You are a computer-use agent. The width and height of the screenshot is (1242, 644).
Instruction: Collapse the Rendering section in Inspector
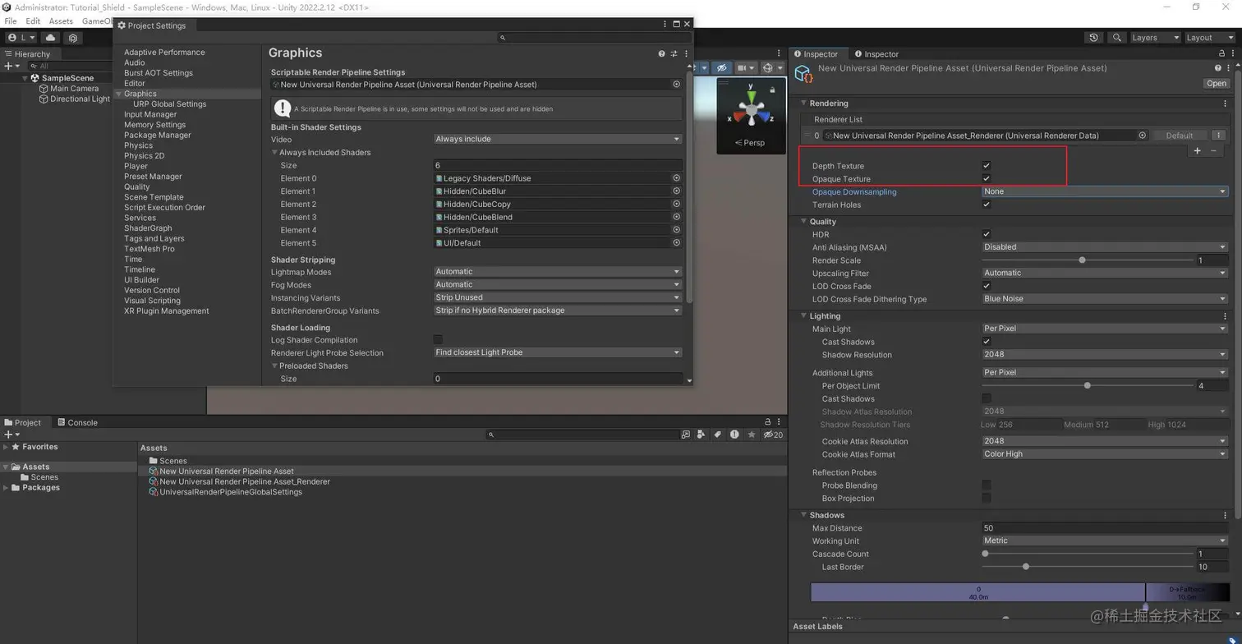tap(803, 103)
